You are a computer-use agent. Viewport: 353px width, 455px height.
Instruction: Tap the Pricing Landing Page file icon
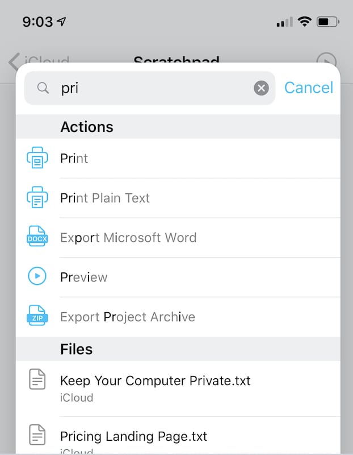(37, 436)
